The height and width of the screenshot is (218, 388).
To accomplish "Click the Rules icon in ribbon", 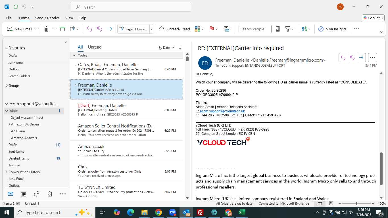I will point(226,29).
